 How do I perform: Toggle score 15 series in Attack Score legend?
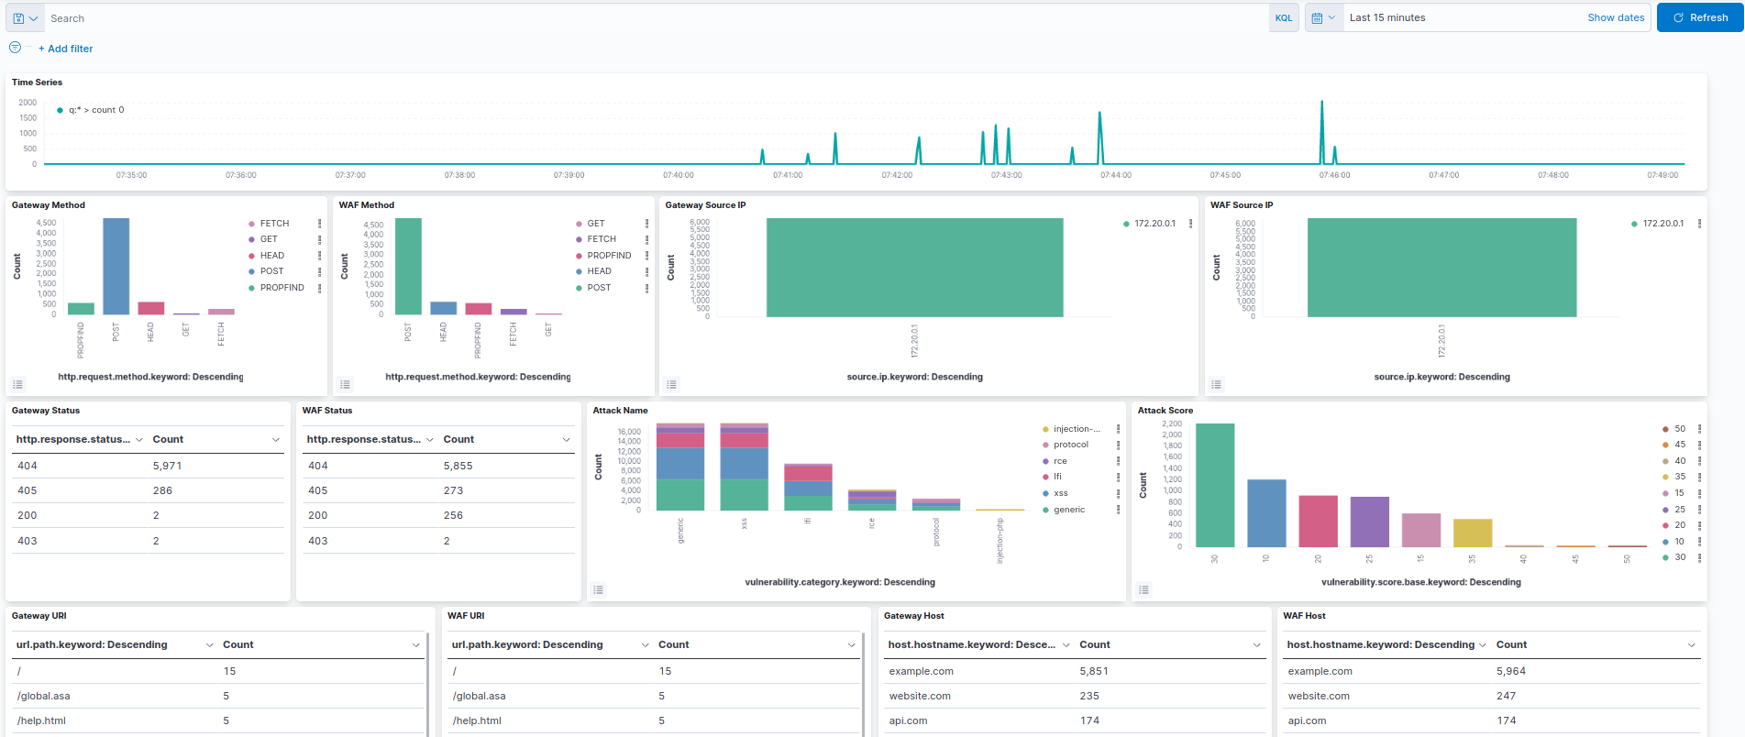coord(1680,493)
